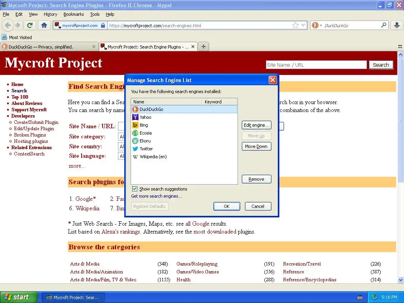Screen dimensions: 404x303
Task: Switch to the DuckDuckGo tab
Action: (x=49, y=47)
